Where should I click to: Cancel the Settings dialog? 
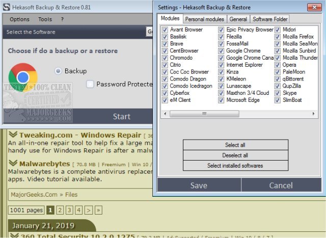[281, 185]
